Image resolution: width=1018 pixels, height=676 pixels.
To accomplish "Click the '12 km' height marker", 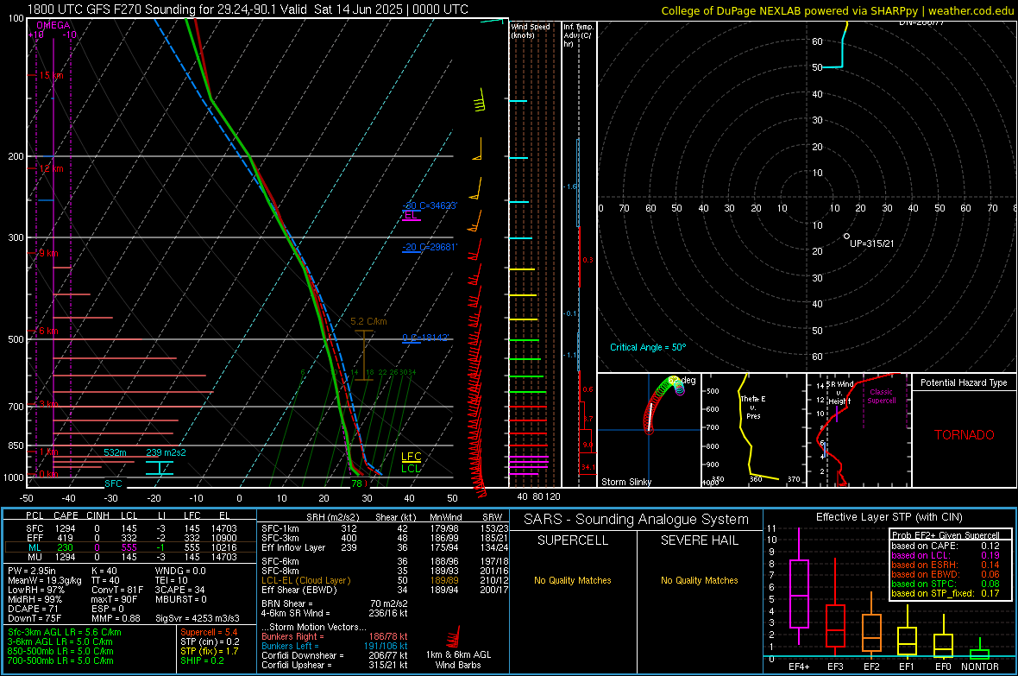I will tap(51, 168).
